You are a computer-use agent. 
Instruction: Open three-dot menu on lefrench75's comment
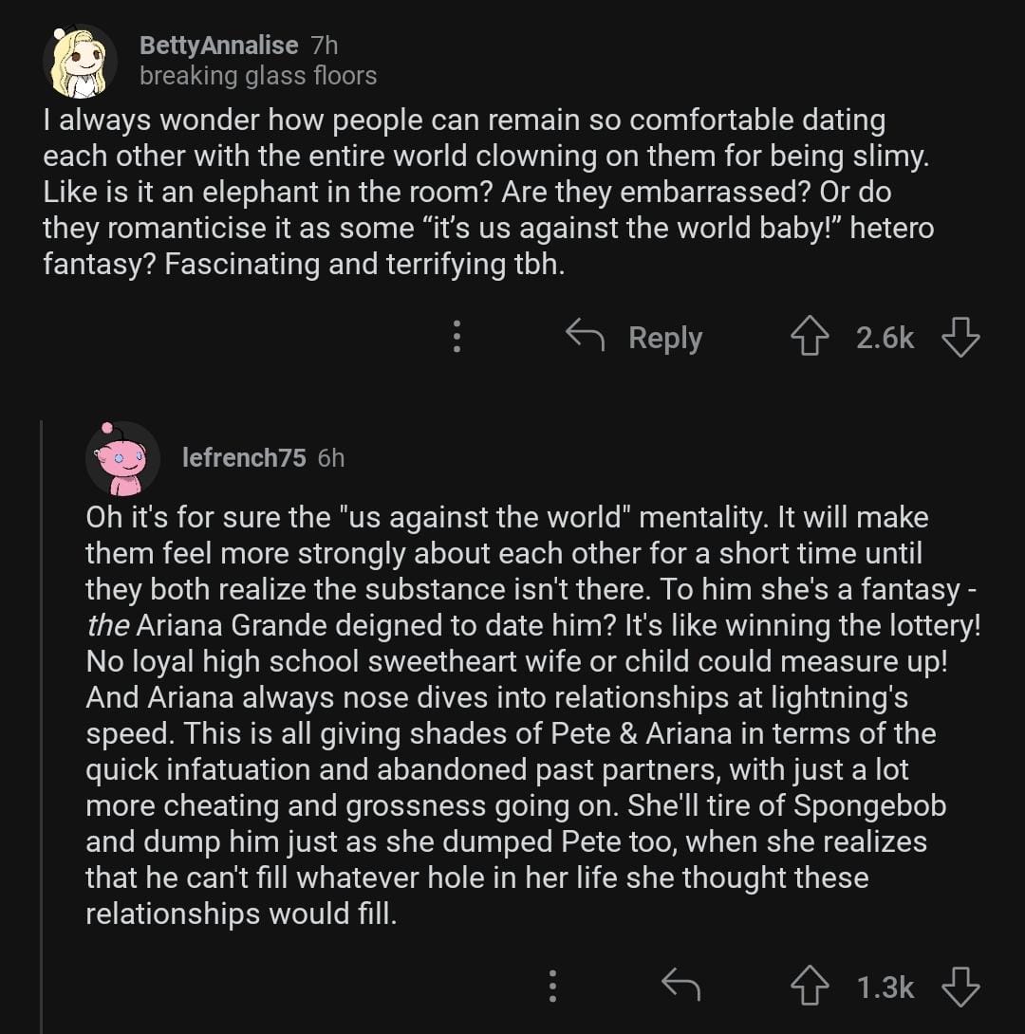tap(551, 987)
